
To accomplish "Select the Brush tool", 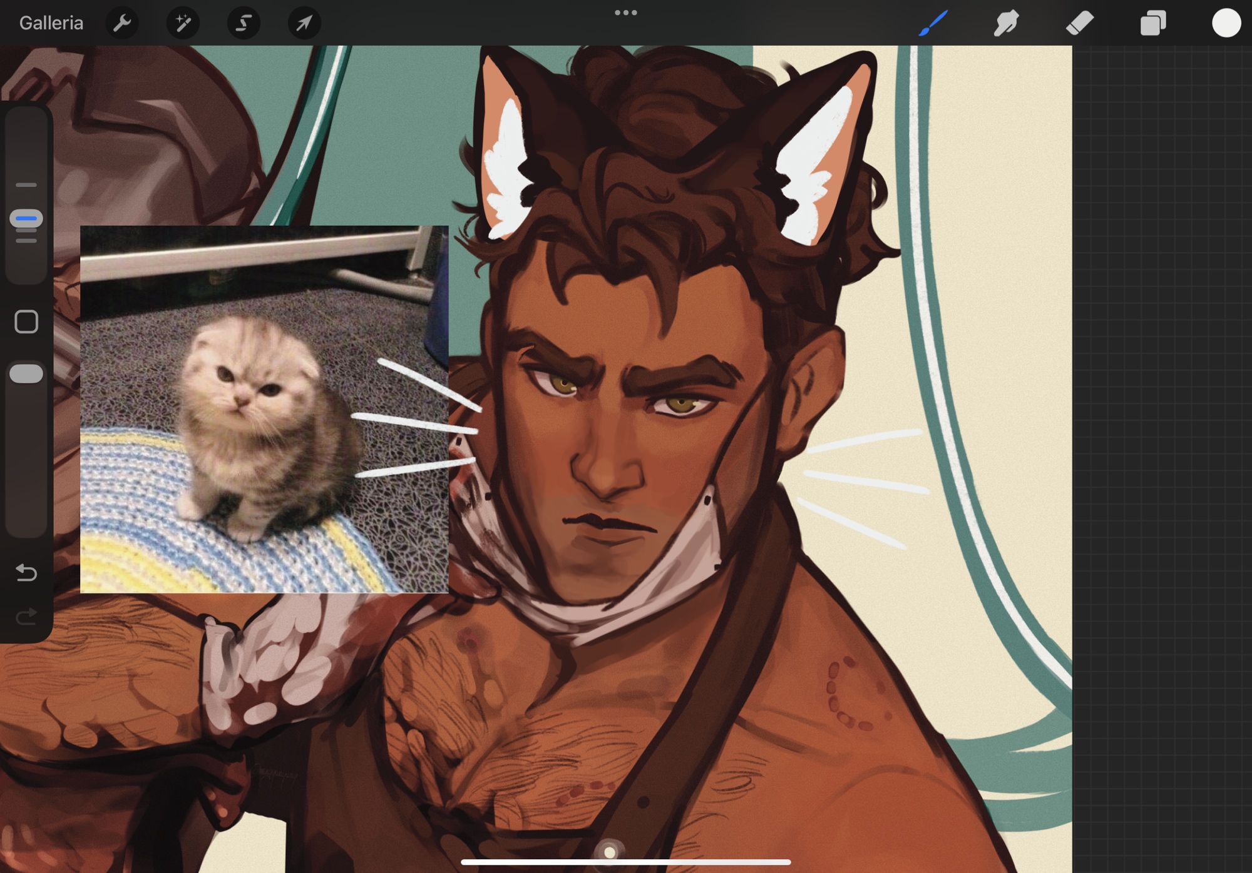I will [933, 24].
